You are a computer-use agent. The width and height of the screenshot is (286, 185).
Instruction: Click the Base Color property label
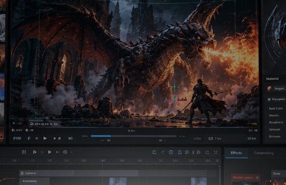(276, 108)
